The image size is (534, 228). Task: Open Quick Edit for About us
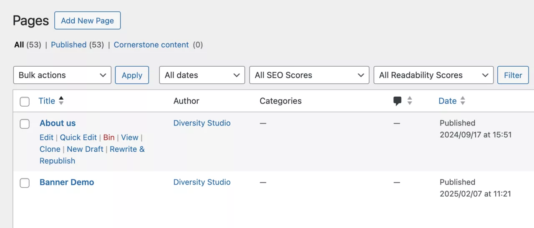(x=78, y=137)
